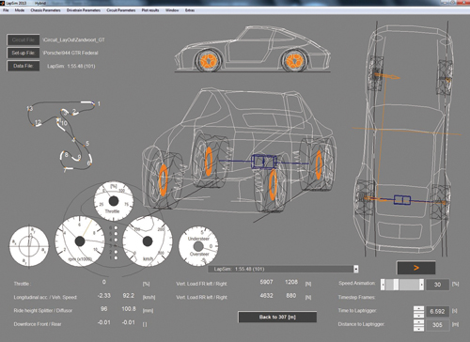Click gear indicator light 6
Viewport: 470px width, 342px height.
116,228
